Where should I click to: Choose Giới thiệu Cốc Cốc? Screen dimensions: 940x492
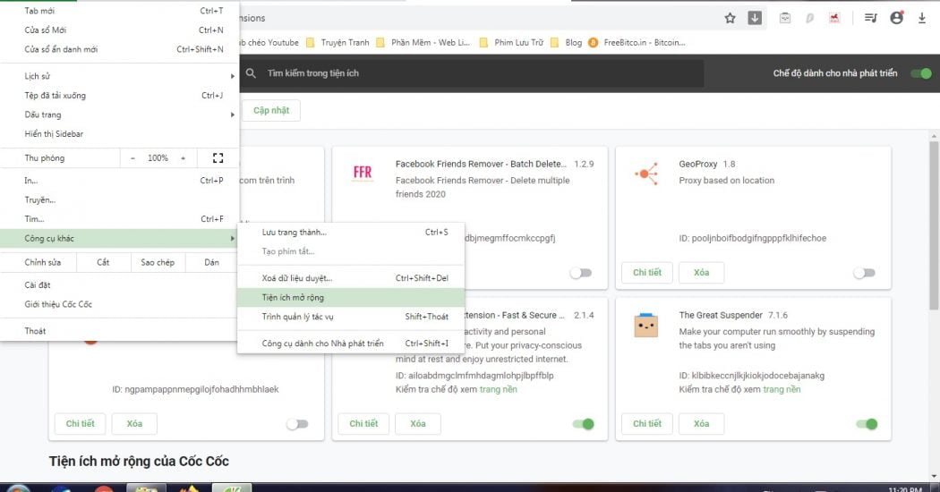(120, 304)
